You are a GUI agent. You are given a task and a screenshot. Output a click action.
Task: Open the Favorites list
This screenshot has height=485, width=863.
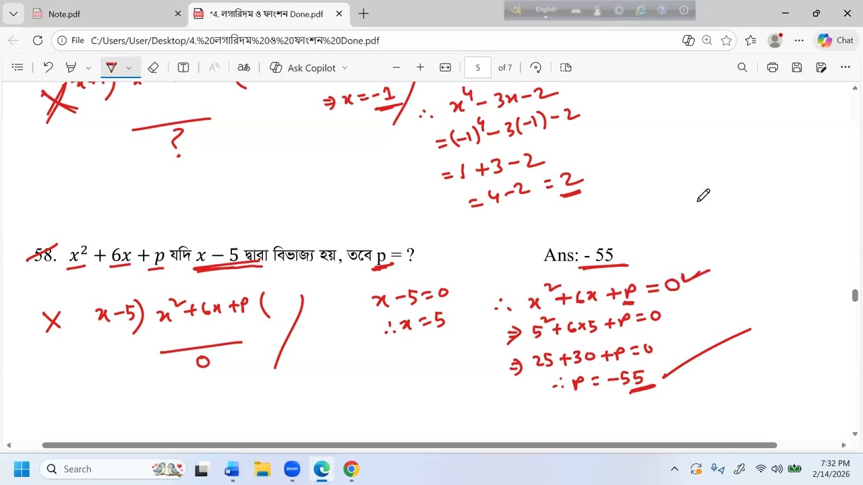click(x=750, y=40)
